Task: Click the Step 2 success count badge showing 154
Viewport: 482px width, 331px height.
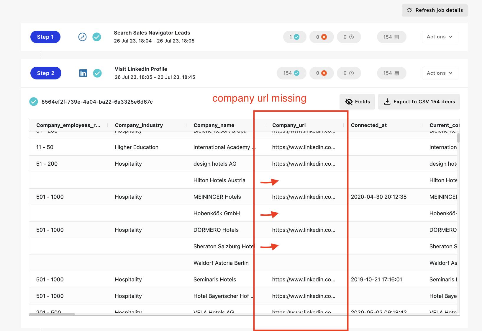Action: (291, 73)
